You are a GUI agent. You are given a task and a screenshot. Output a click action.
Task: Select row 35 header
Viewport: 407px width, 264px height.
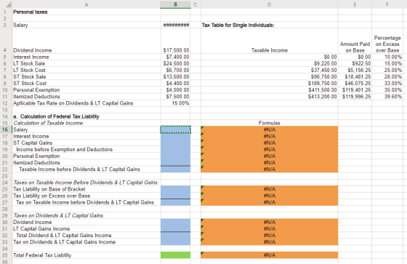click(x=6, y=255)
